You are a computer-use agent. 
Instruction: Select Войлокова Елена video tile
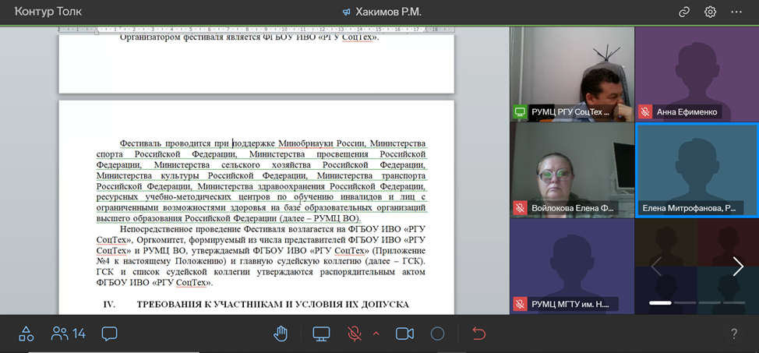coord(572,169)
